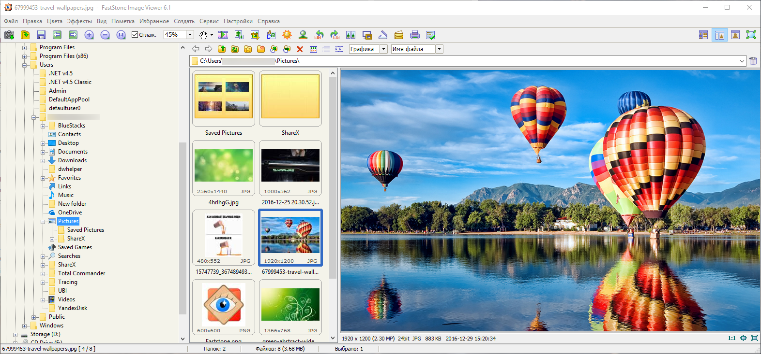The height and width of the screenshot is (354, 761).
Task: Toggle the Сглаж. smoothing checkbox
Action: click(135, 35)
